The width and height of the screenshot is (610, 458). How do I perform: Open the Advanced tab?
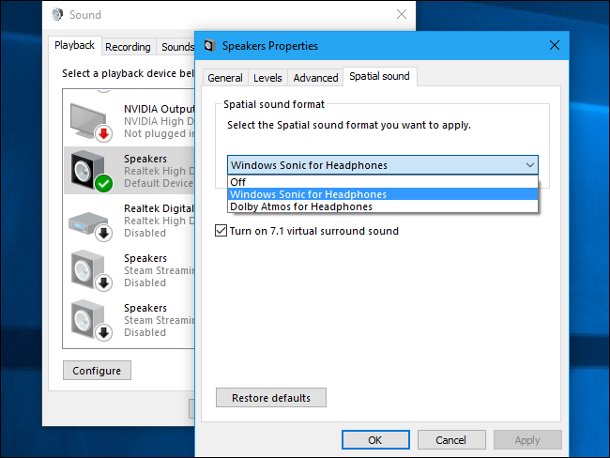[x=315, y=78]
